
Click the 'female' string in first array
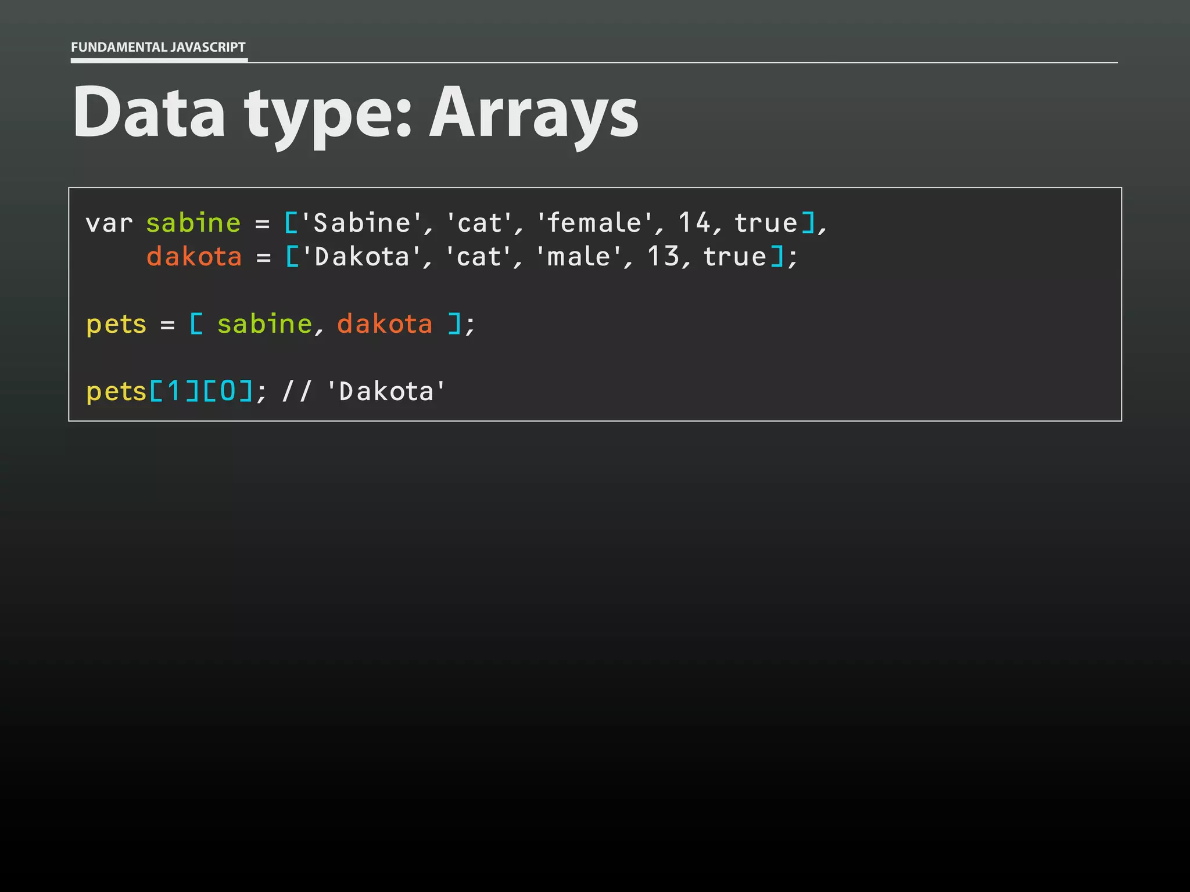coord(594,223)
